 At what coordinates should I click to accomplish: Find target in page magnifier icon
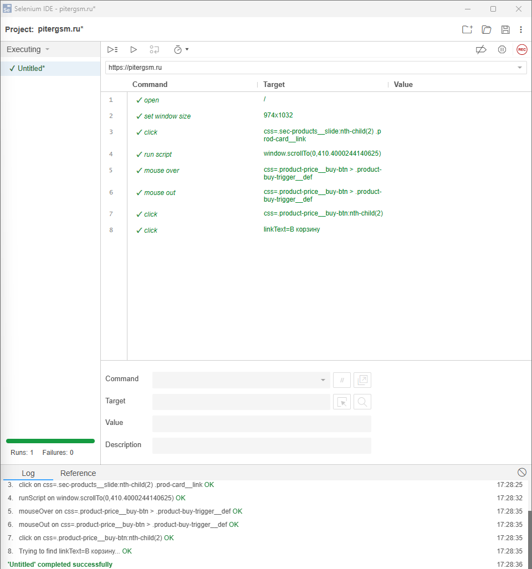(362, 402)
